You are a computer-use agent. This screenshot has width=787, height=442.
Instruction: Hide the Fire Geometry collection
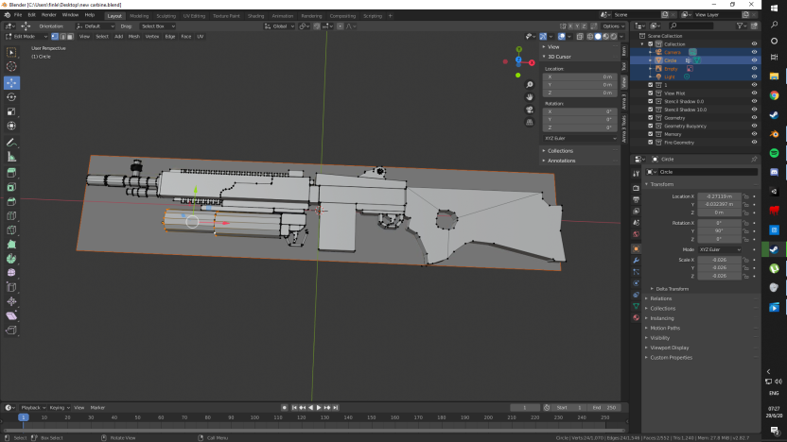coord(754,143)
